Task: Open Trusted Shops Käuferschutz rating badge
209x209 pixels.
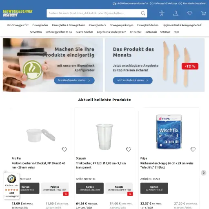Action: (11, 186)
